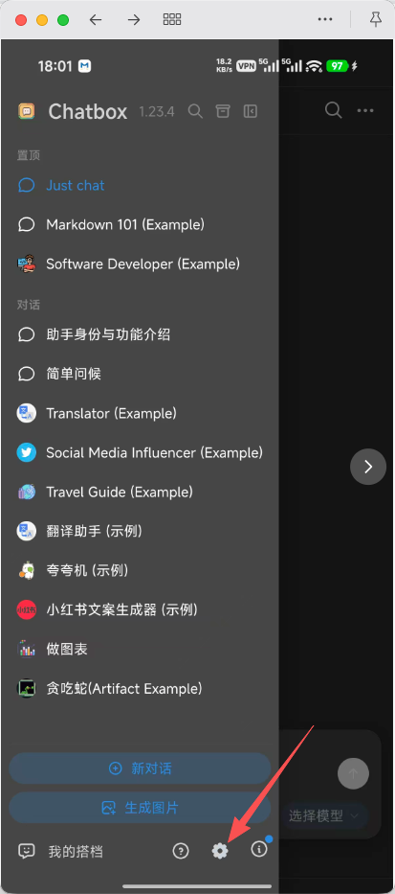Open Travel Guide (Example) conversation
Image resolution: width=395 pixels, height=894 pixels.
pyautogui.click(x=140, y=492)
